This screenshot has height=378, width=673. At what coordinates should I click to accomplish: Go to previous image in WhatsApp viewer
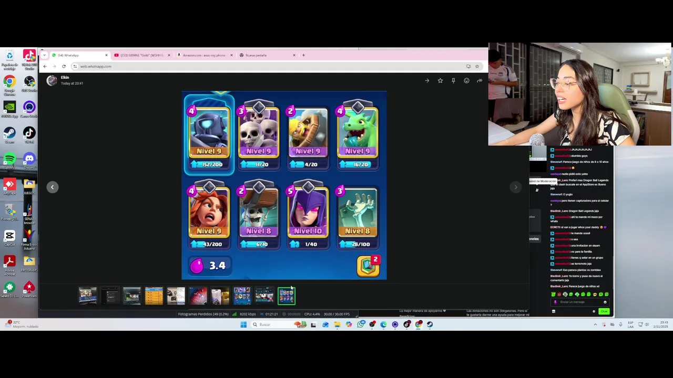pos(52,187)
